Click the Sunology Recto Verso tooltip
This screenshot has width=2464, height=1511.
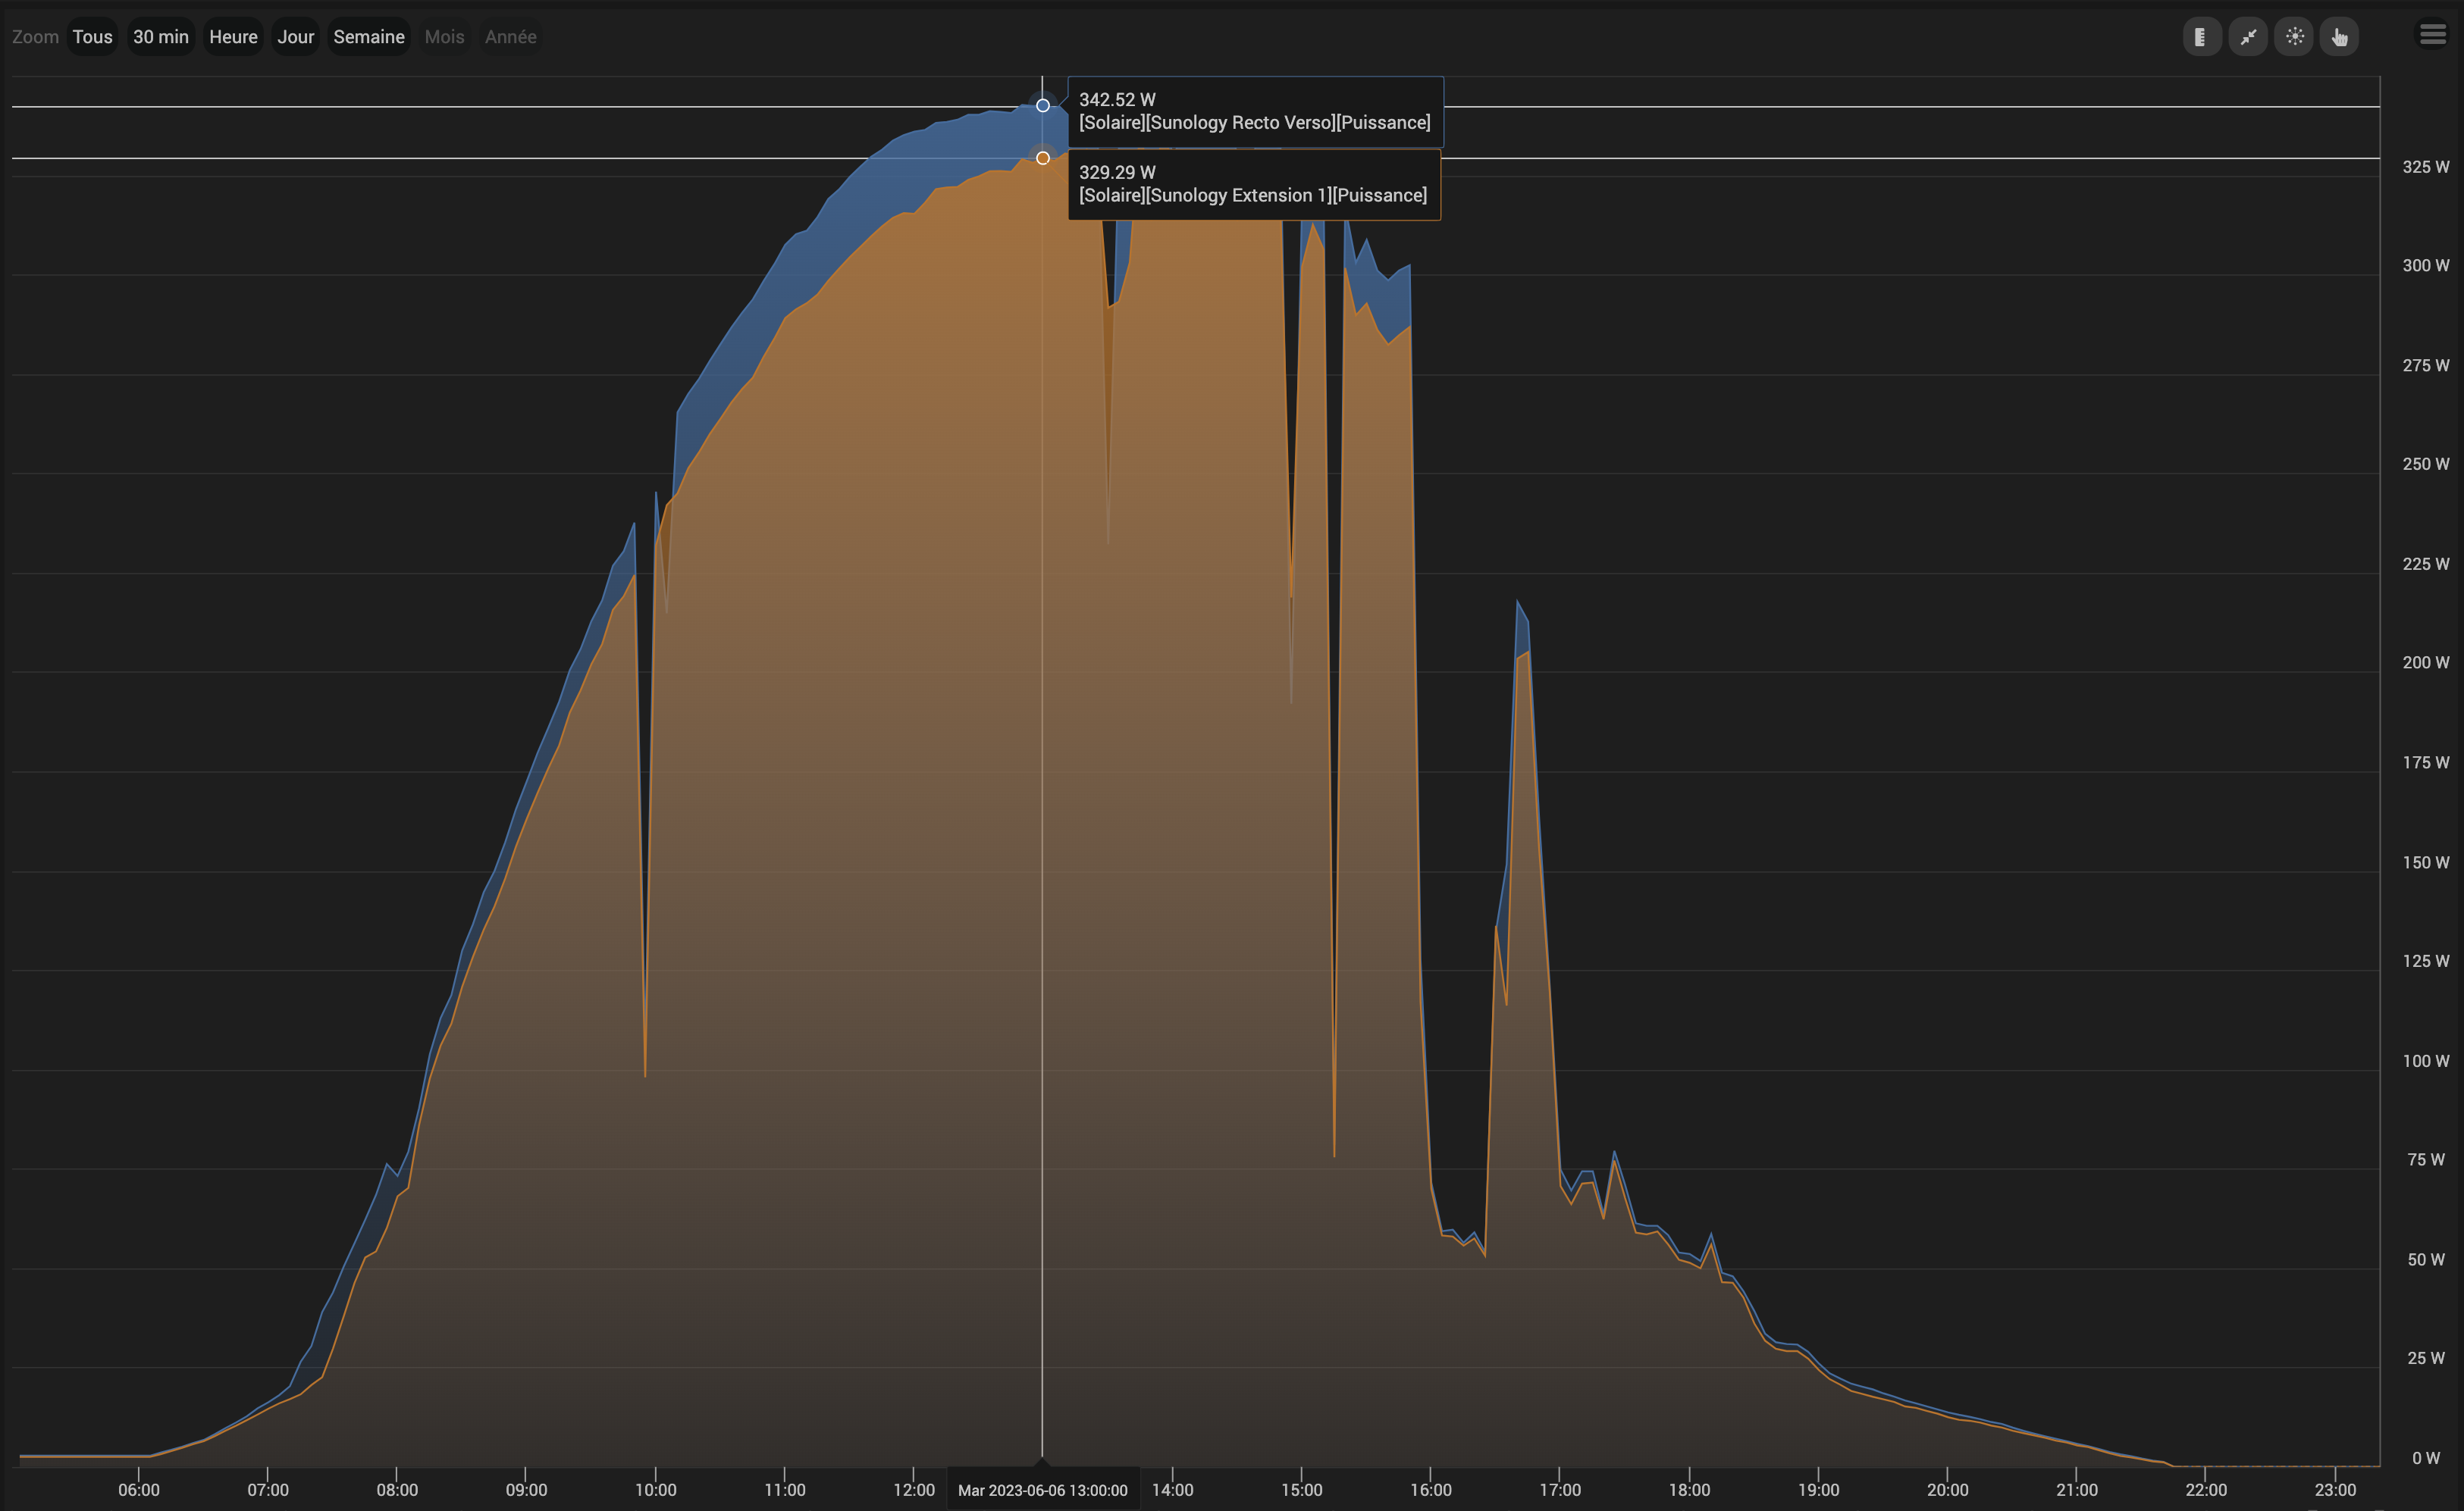[x=1255, y=111]
